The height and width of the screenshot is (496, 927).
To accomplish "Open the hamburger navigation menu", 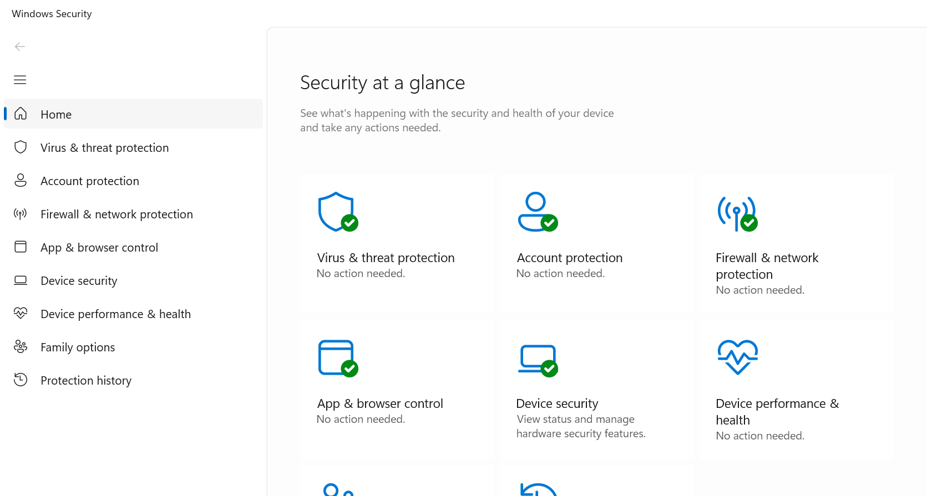I will [x=20, y=80].
